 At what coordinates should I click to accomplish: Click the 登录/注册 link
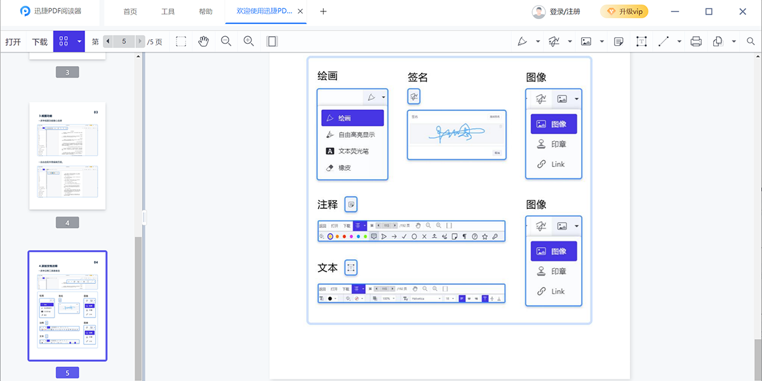(x=564, y=11)
